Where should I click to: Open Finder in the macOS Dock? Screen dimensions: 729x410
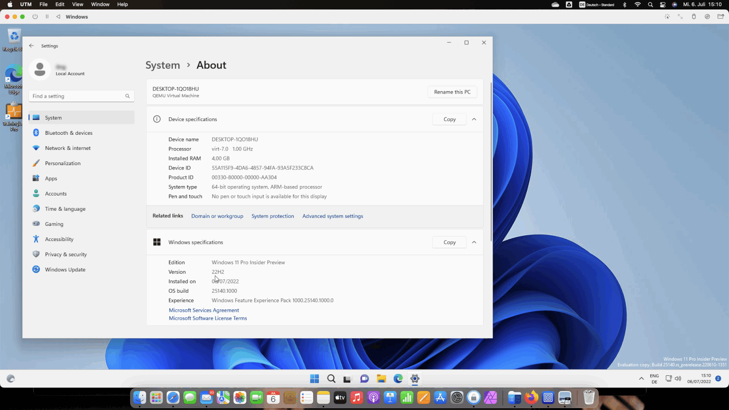tap(140, 398)
